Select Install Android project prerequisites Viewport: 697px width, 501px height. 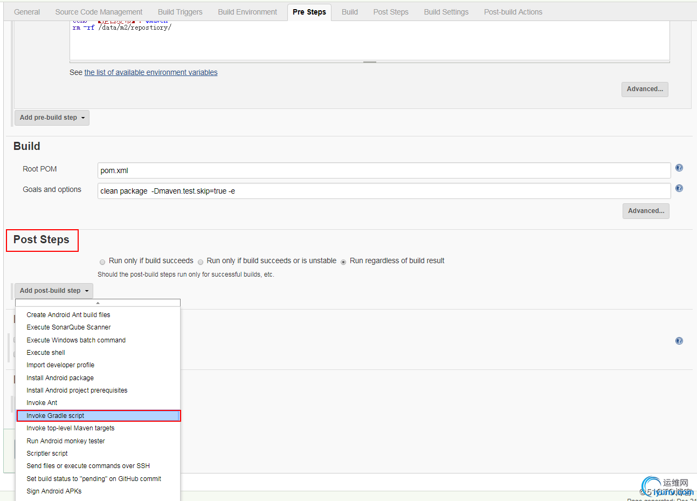pos(98,390)
